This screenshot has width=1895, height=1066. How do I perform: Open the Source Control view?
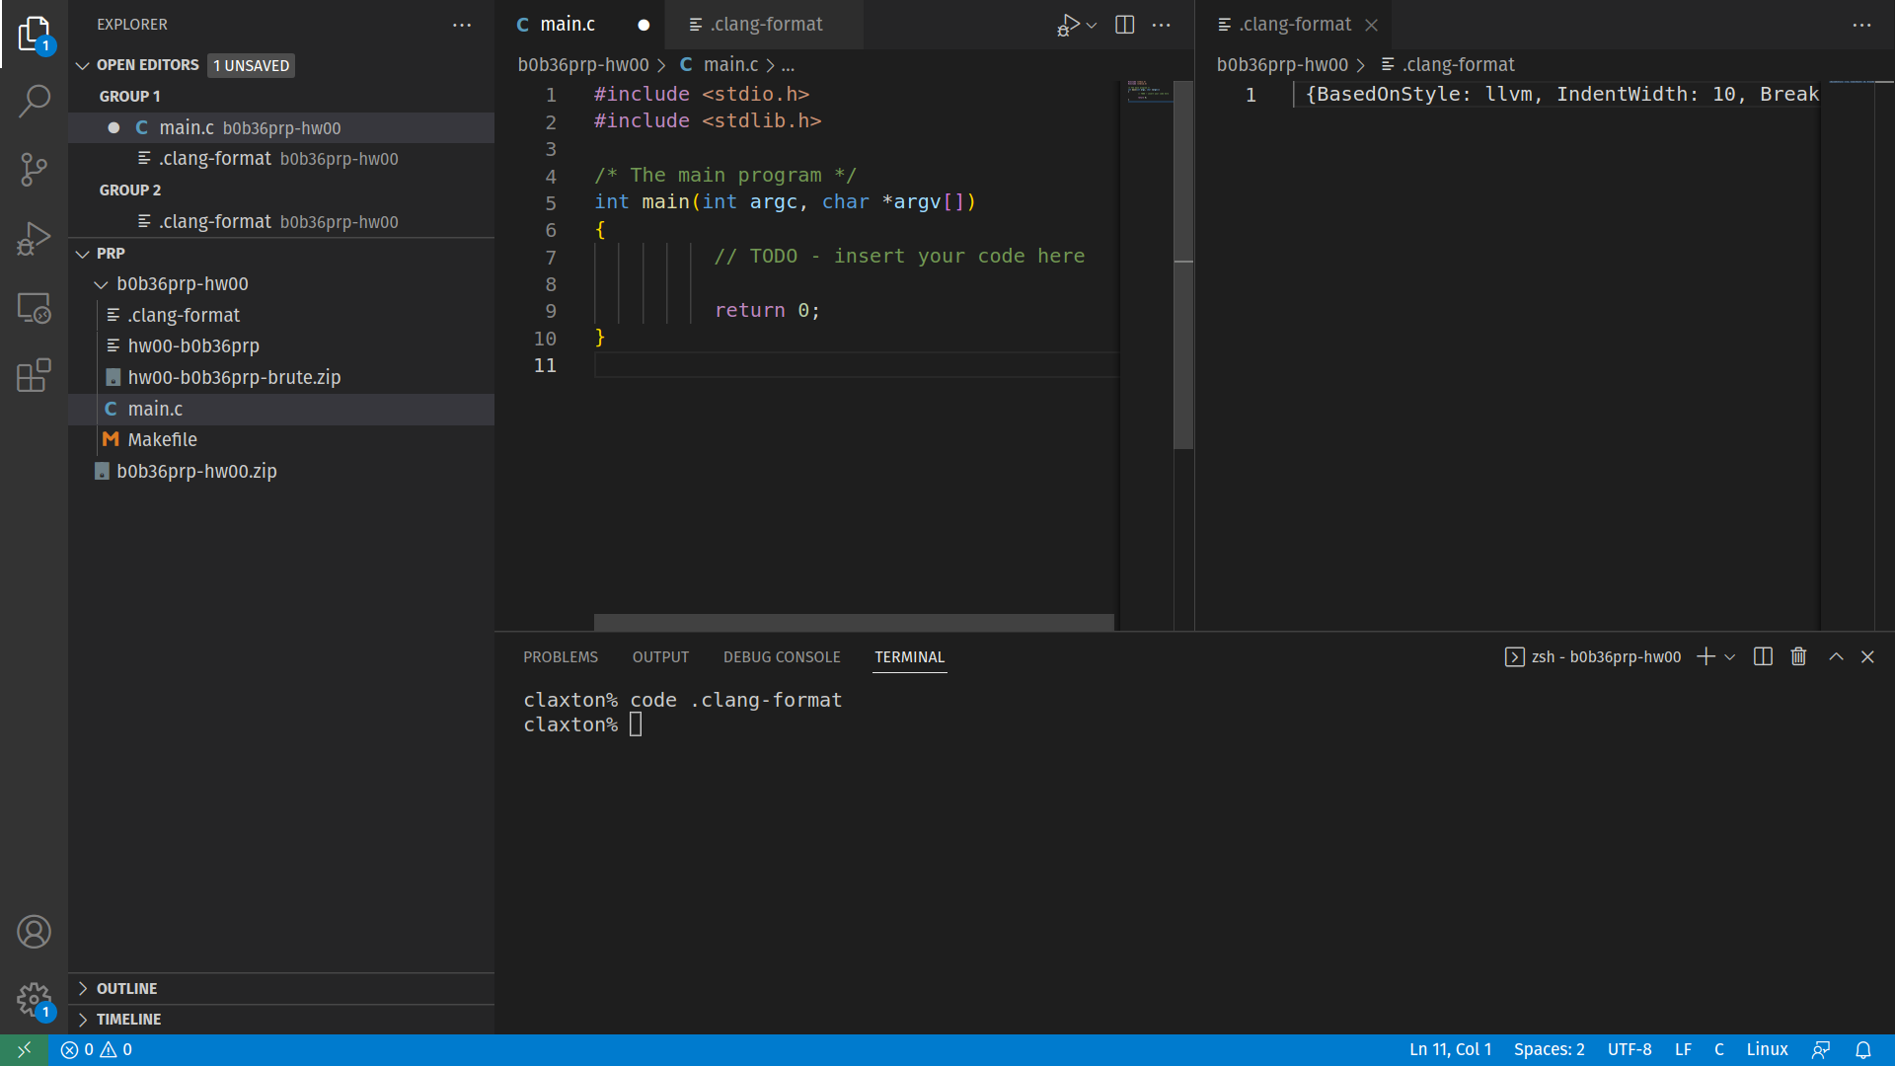click(x=34, y=169)
